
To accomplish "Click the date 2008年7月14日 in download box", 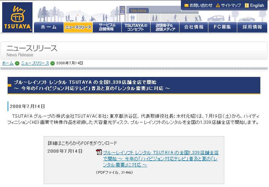I will click(65, 151).
